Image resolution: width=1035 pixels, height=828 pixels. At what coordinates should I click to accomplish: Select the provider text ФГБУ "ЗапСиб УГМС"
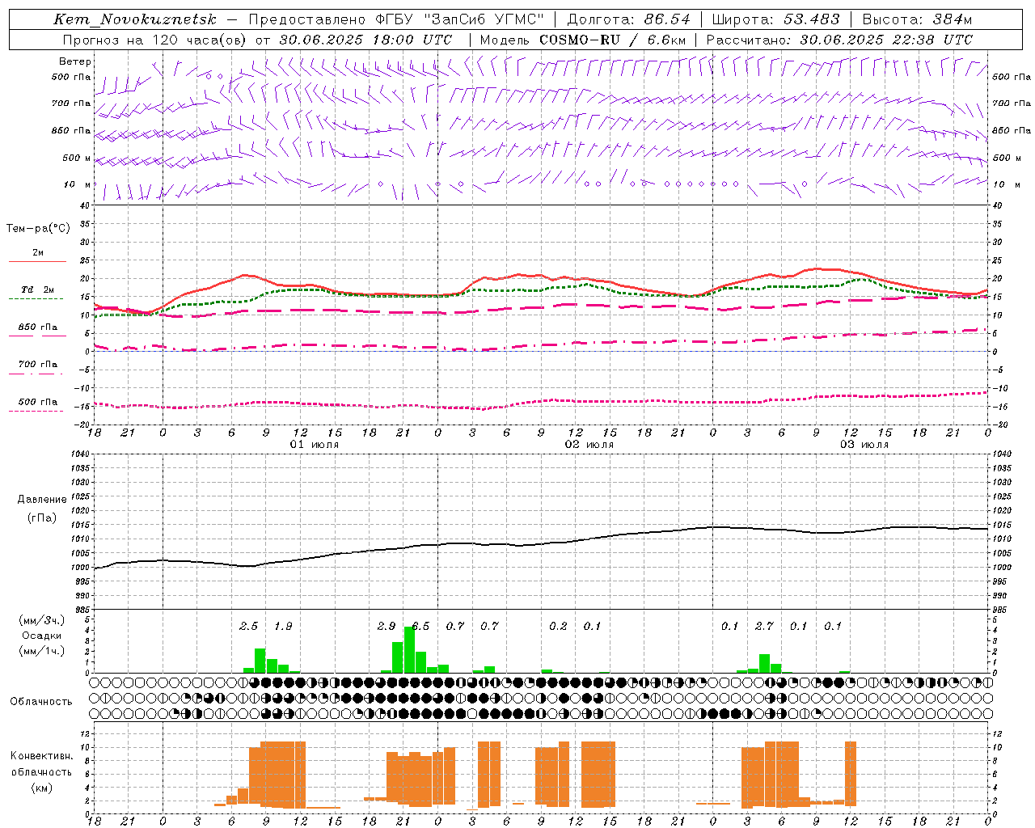click(460, 19)
